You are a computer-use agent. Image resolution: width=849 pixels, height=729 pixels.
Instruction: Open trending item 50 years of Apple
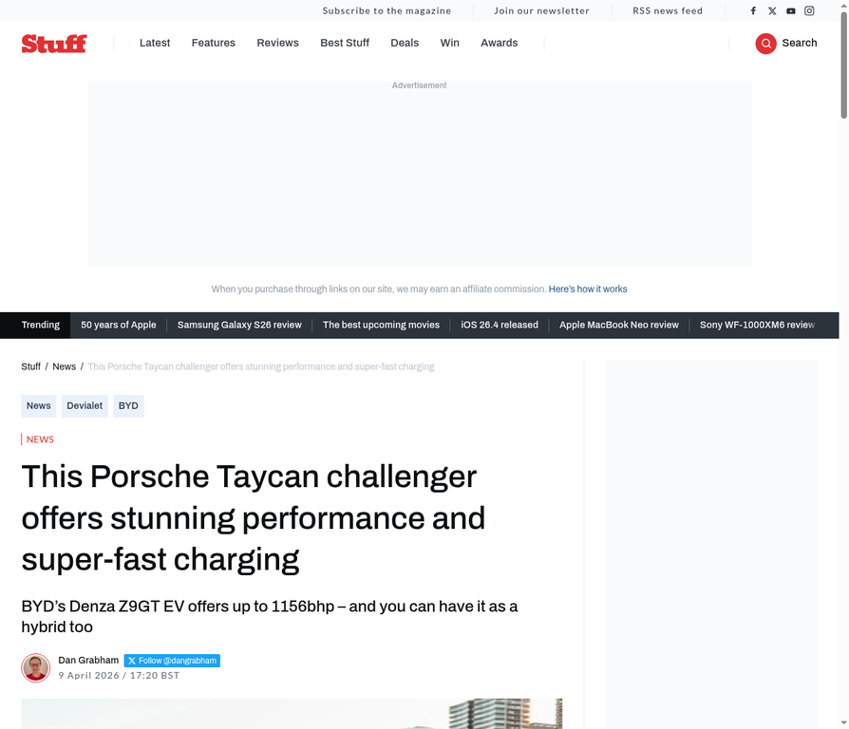point(119,326)
